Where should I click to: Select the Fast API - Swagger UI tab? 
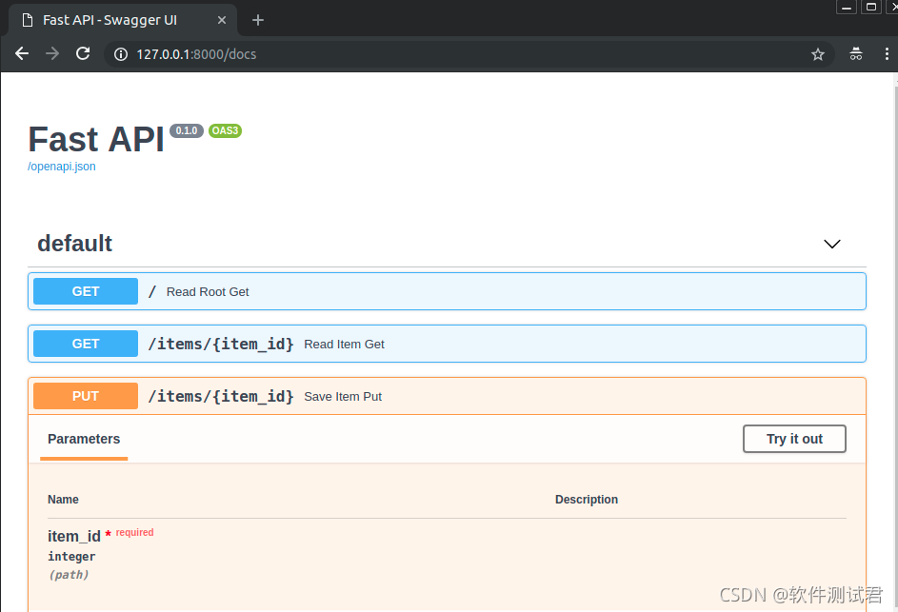(x=123, y=21)
